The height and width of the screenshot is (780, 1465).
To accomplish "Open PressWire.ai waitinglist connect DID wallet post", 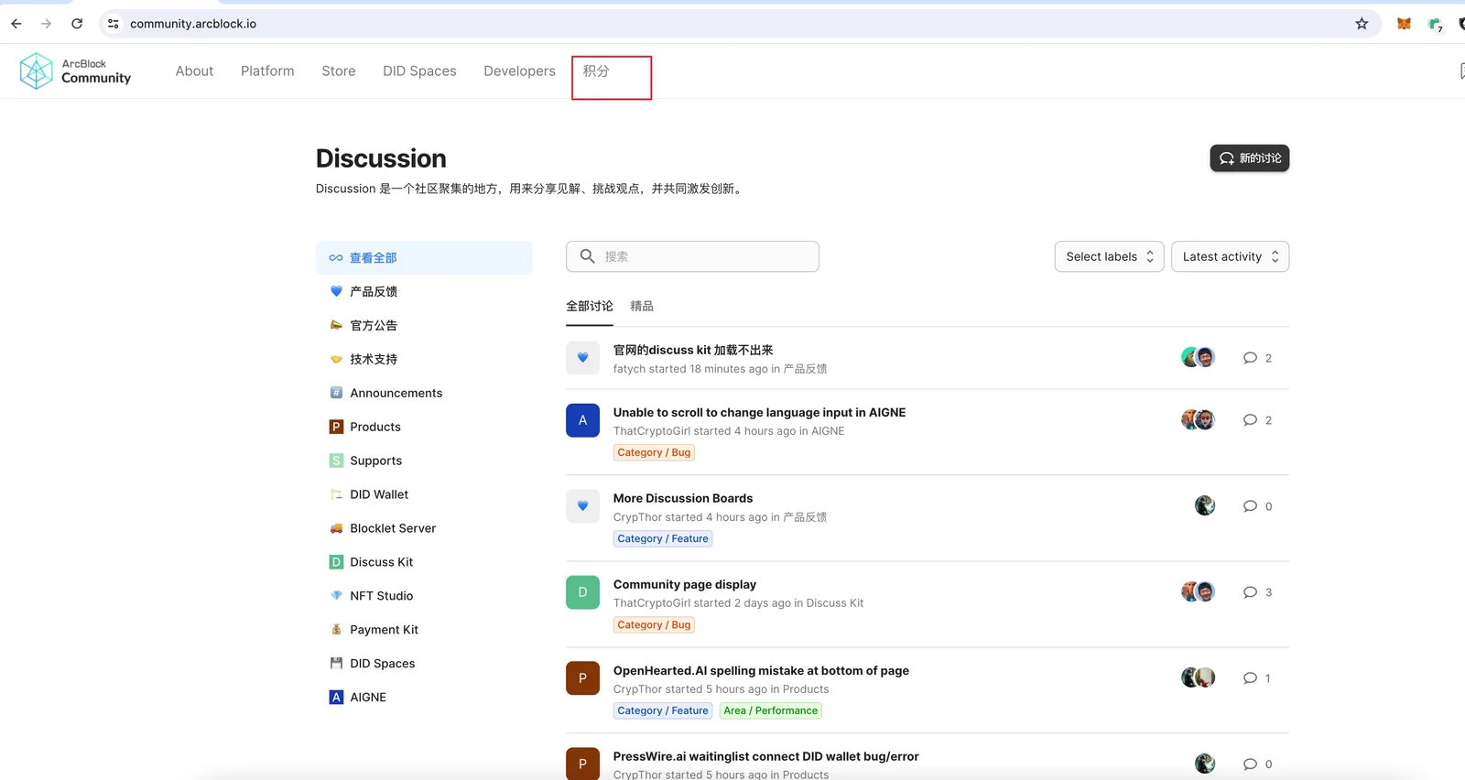I will [765, 756].
